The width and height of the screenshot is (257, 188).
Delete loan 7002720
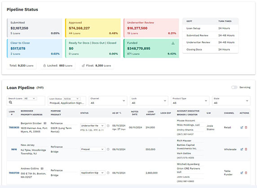(x=246, y=173)
